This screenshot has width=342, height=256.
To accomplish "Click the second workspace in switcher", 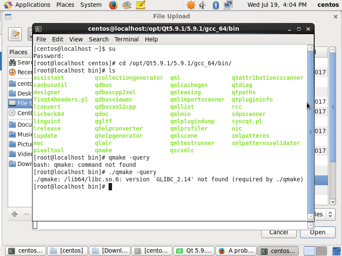I will tap(321, 251).
